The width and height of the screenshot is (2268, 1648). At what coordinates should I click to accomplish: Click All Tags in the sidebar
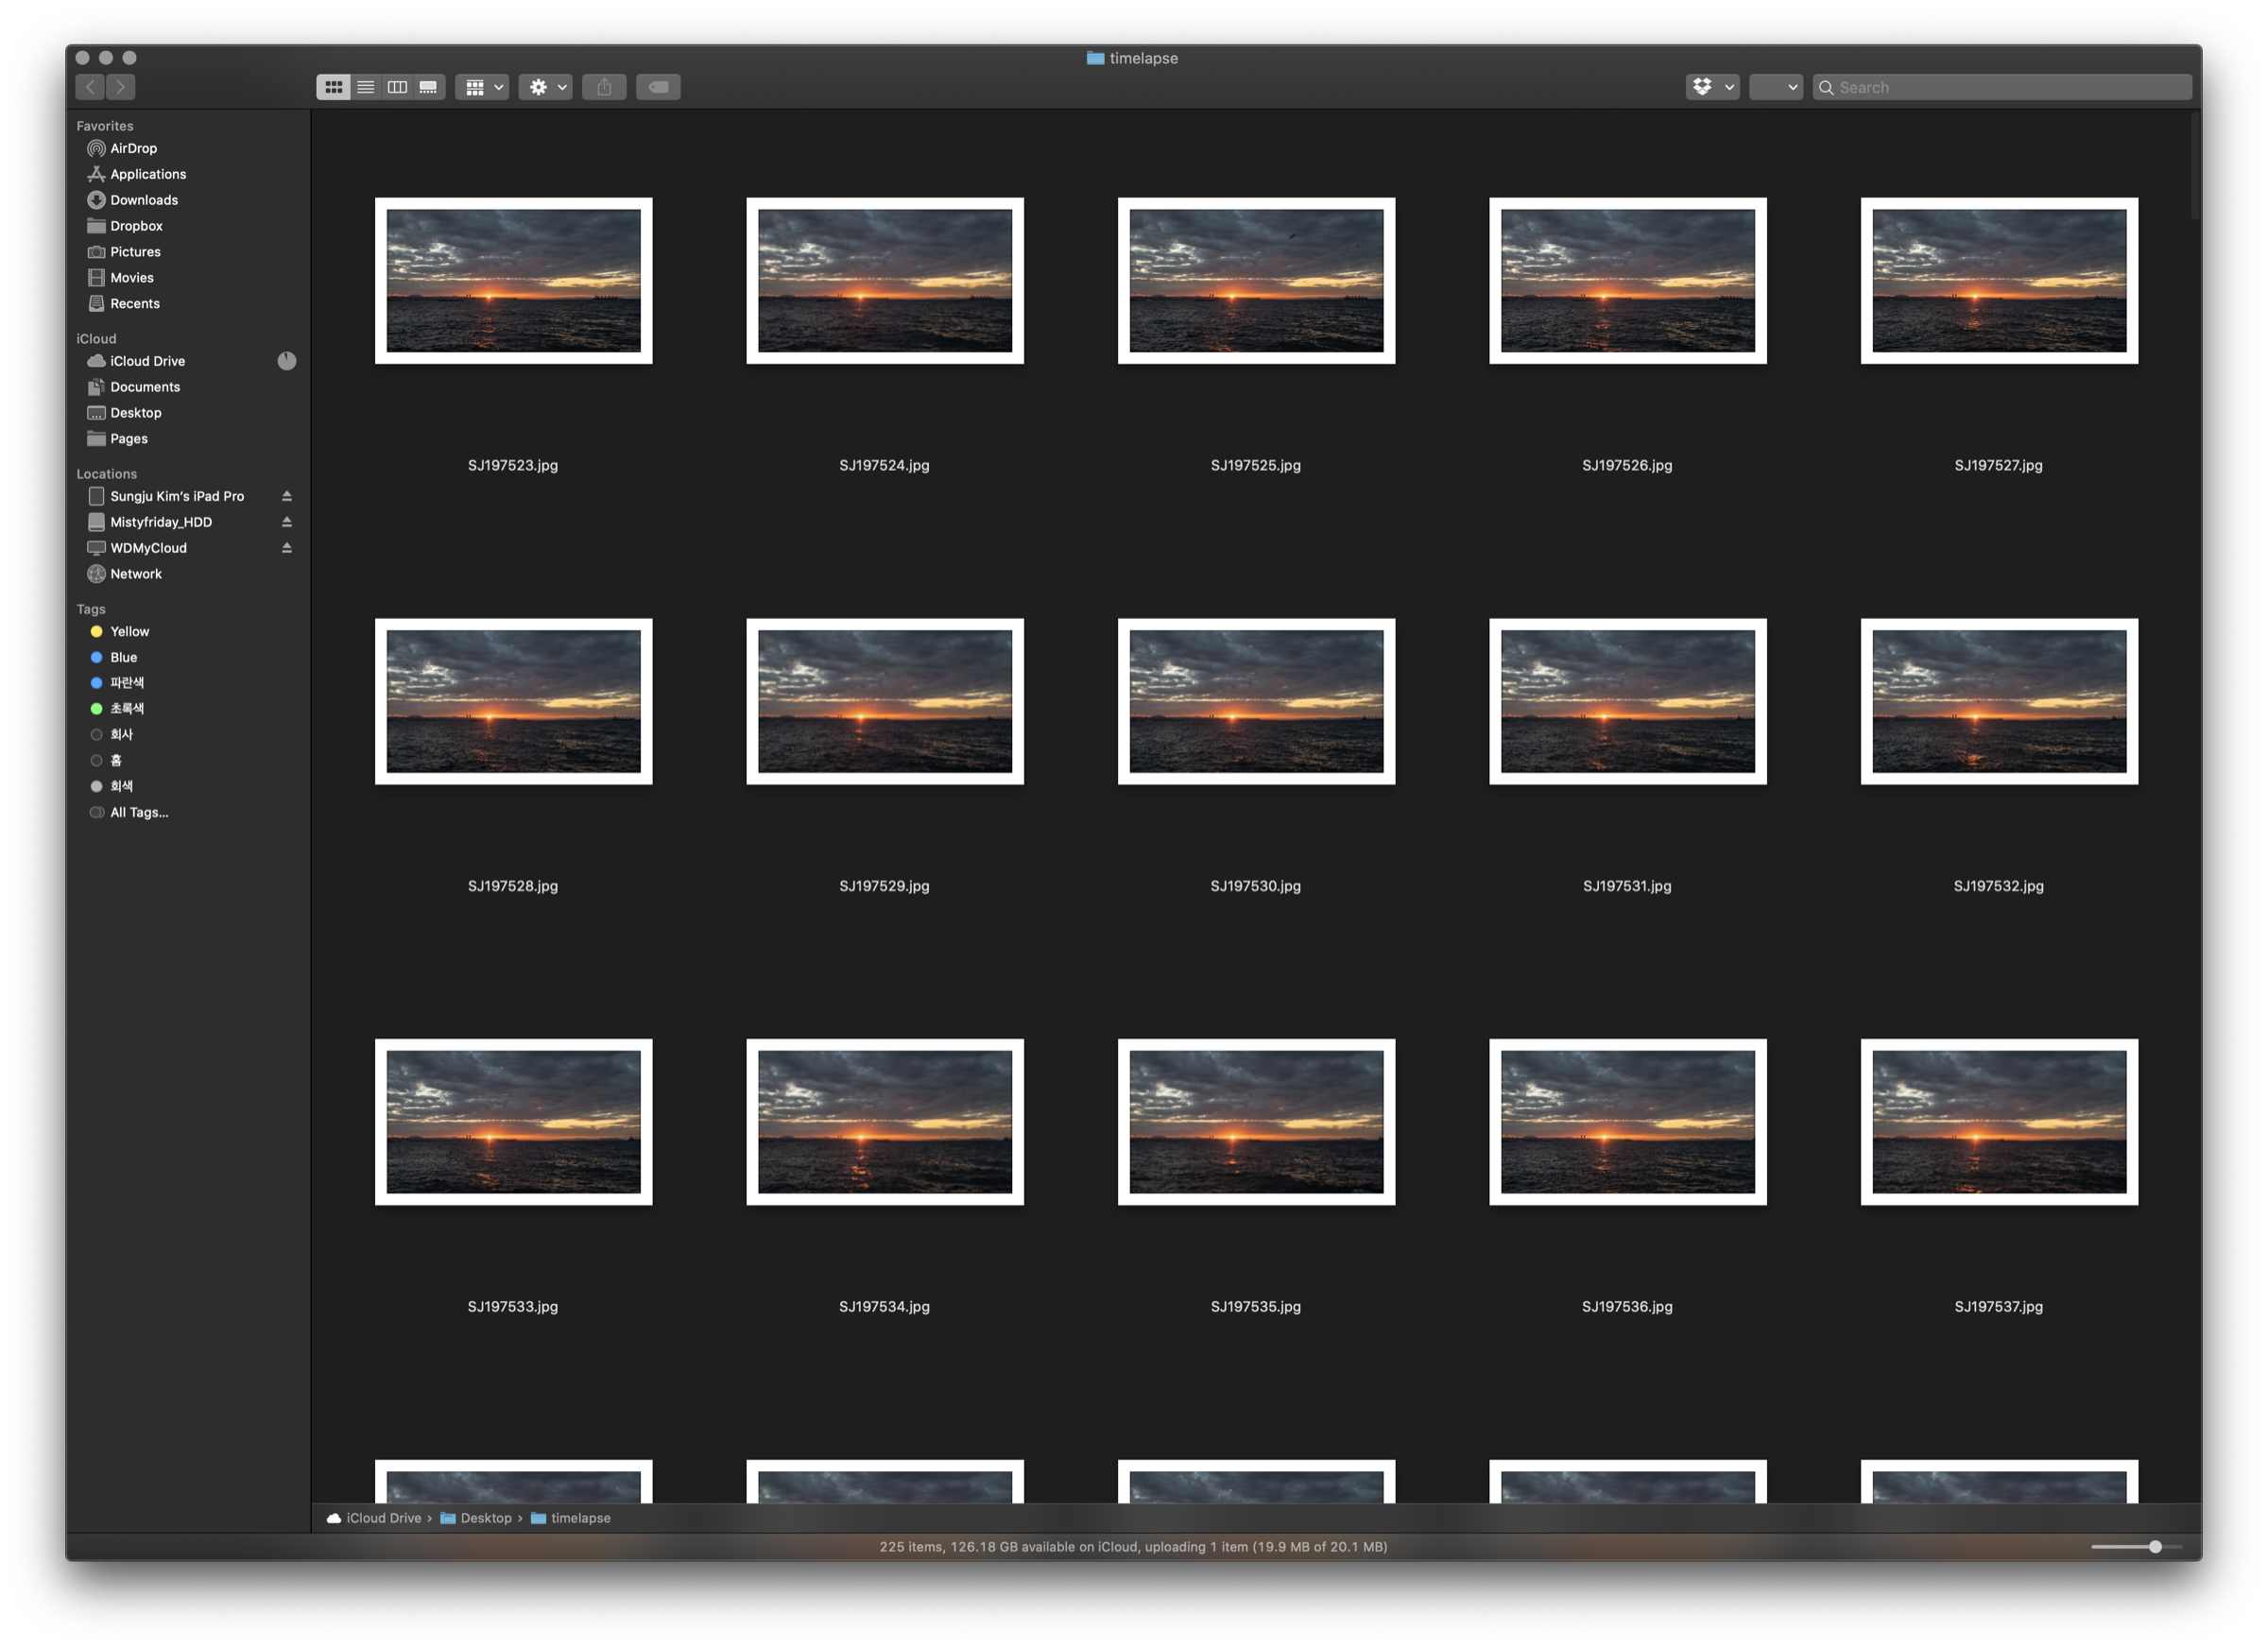click(x=139, y=812)
